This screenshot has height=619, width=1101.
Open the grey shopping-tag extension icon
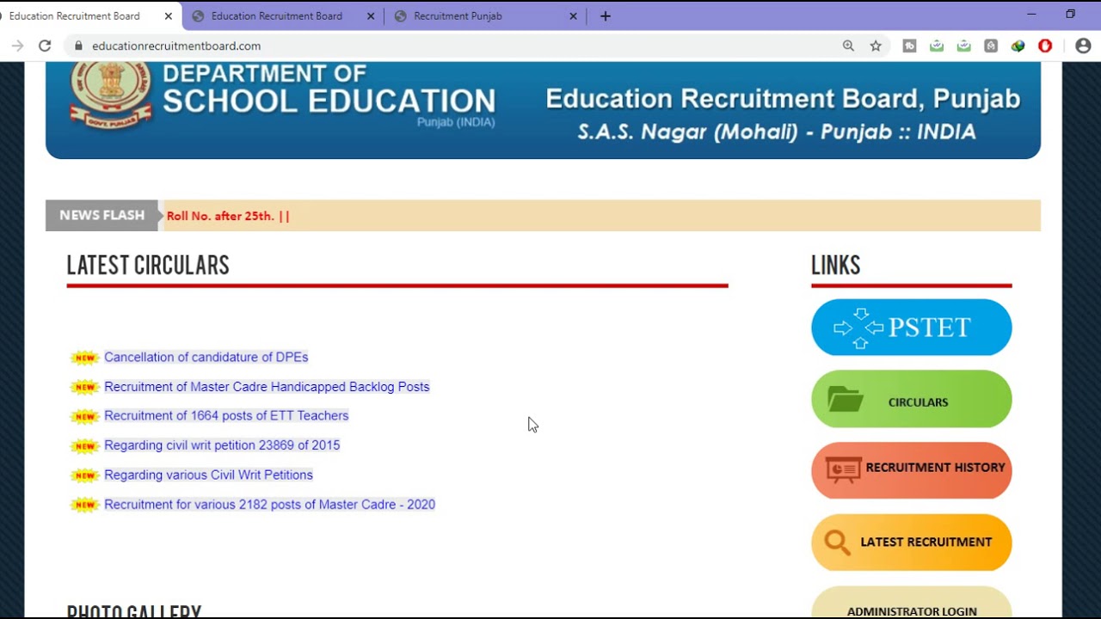point(991,46)
